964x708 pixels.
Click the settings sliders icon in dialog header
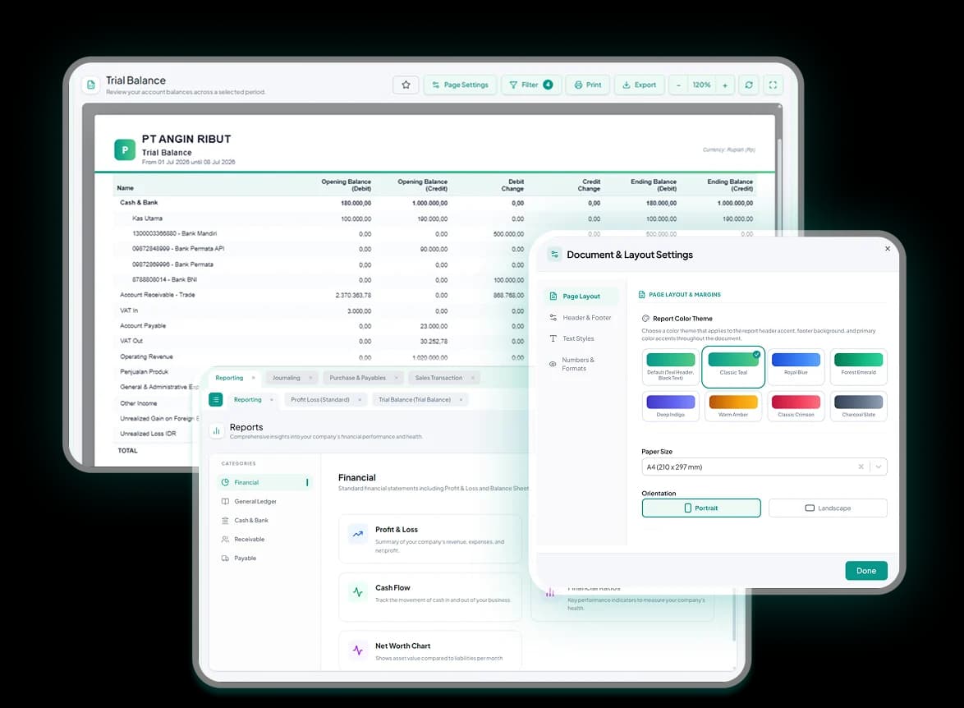point(554,254)
